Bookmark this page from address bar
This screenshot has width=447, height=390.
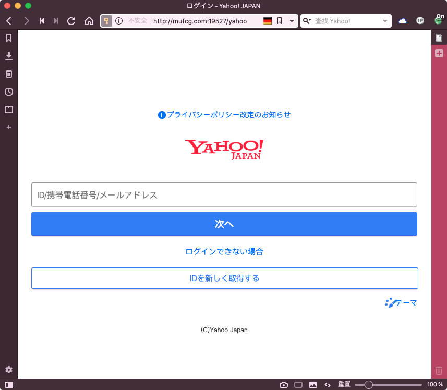[280, 21]
